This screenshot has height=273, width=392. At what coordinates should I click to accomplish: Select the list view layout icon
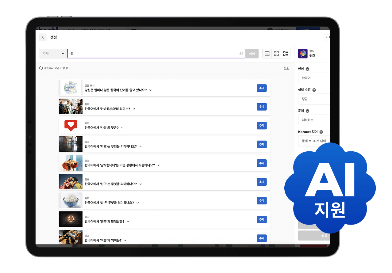(267, 53)
